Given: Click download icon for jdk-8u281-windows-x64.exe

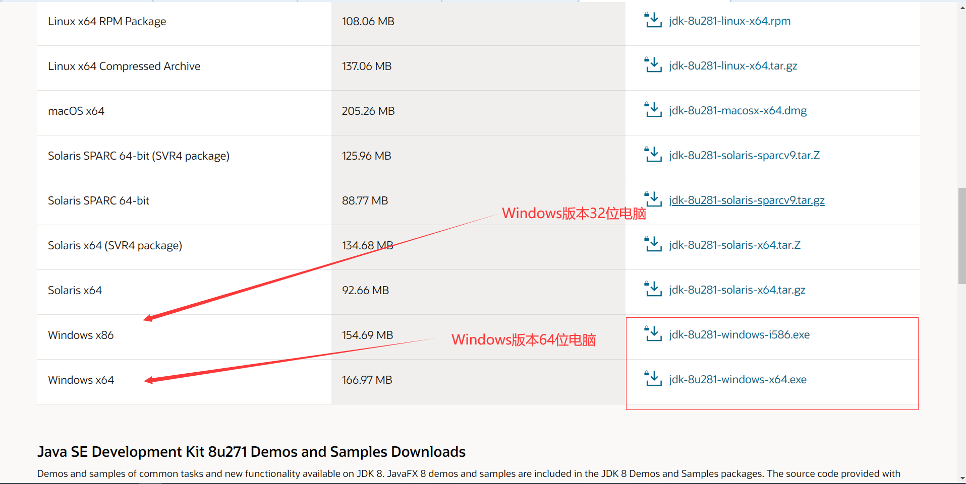Looking at the screenshot, I should 653,379.
